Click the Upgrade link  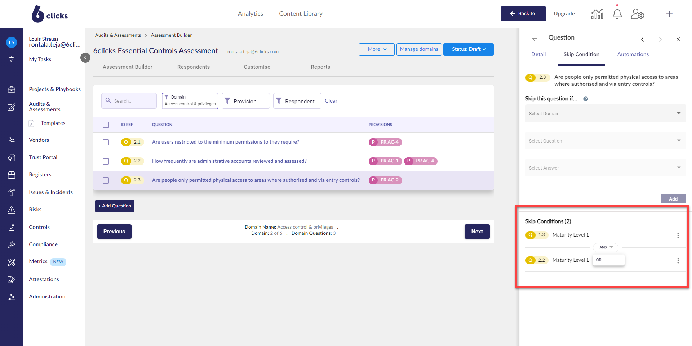[x=564, y=14]
